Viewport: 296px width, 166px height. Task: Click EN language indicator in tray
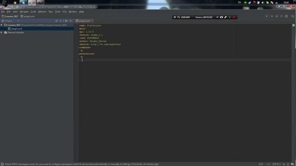point(240,2)
